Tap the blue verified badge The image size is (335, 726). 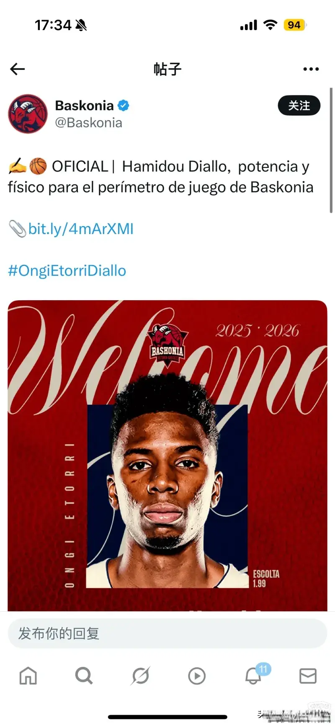(x=123, y=106)
